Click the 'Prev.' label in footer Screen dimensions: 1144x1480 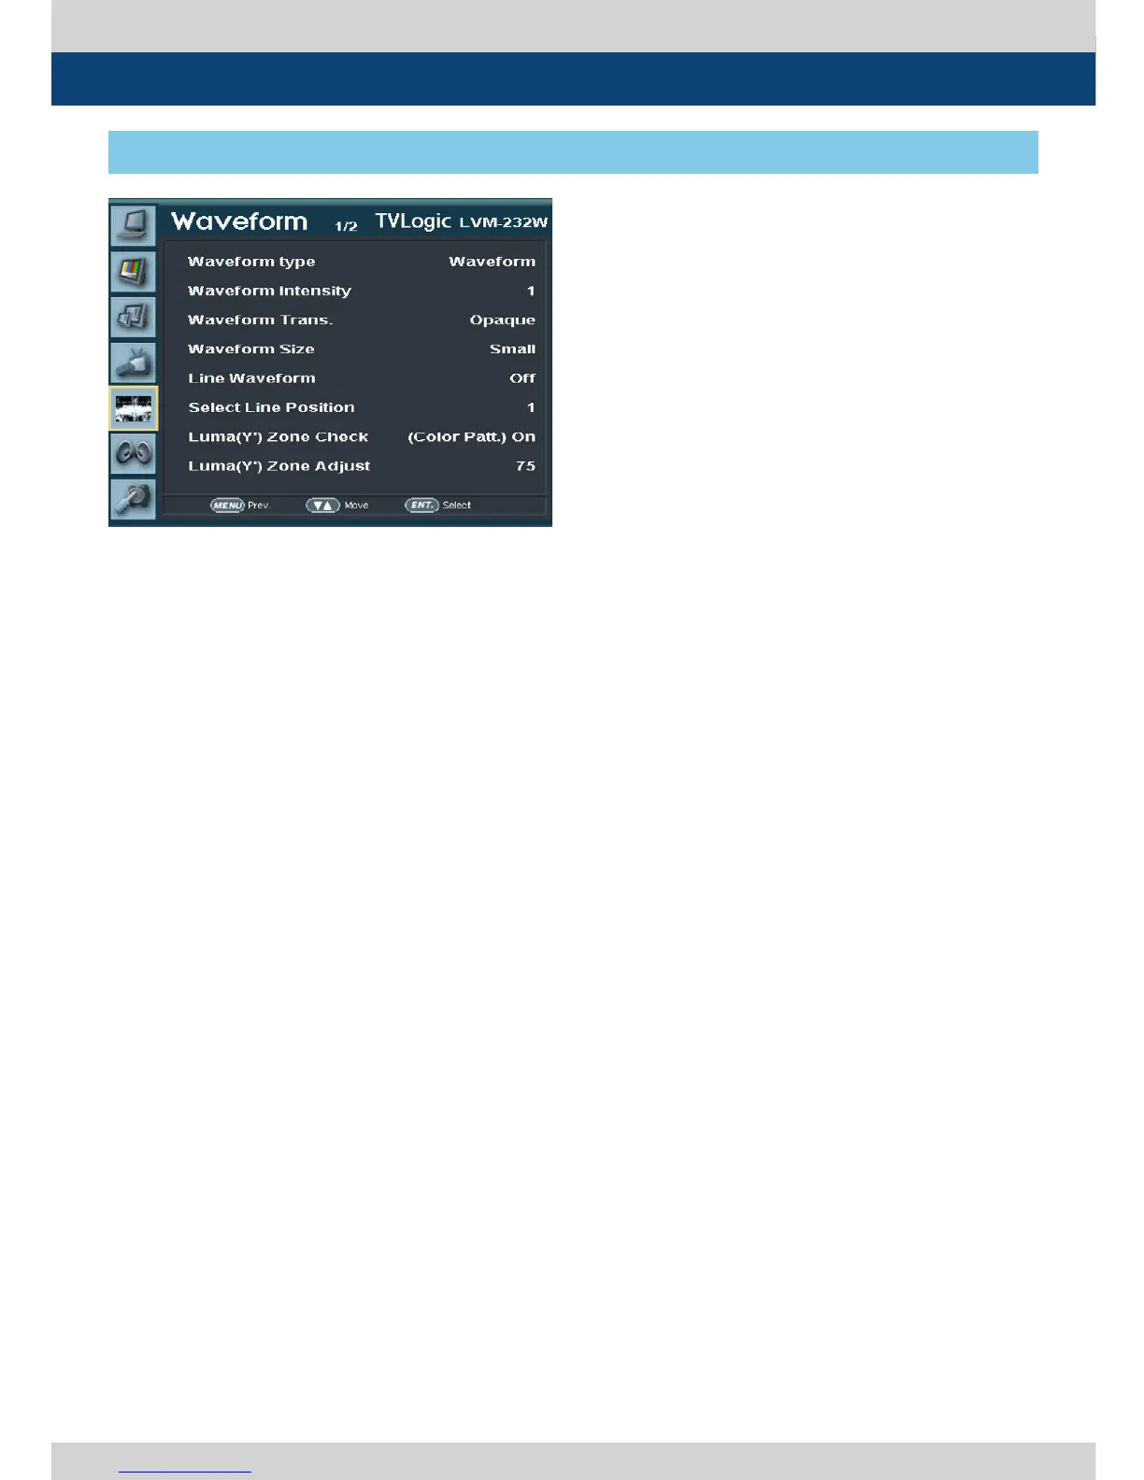coord(259,505)
